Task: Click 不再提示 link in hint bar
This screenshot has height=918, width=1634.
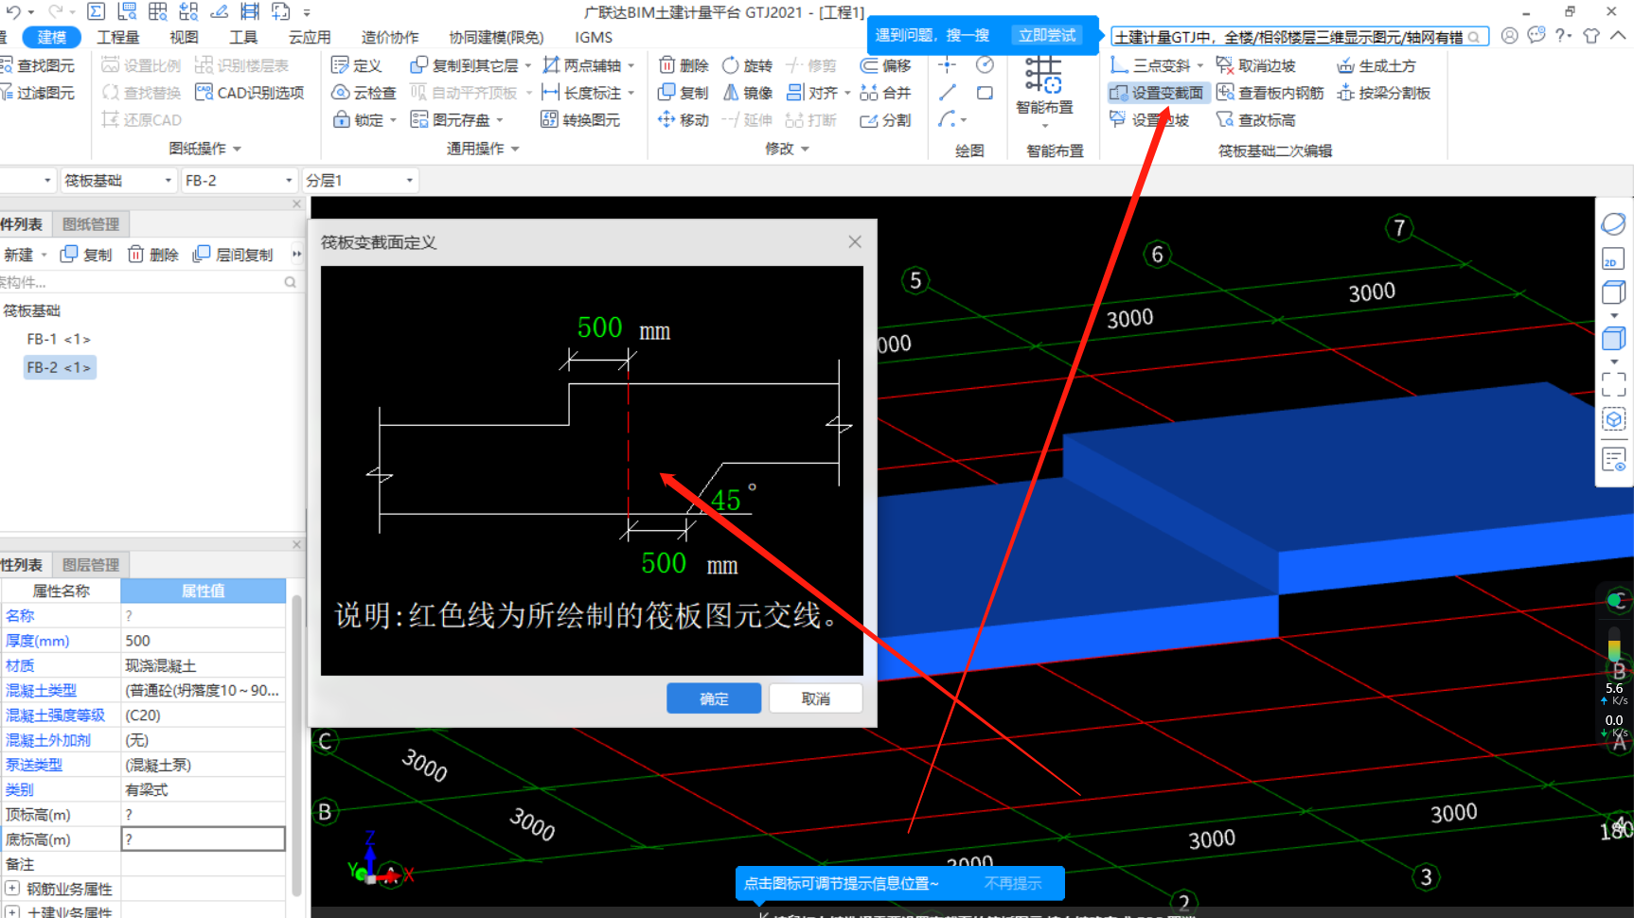Action: coord(1012,883)
